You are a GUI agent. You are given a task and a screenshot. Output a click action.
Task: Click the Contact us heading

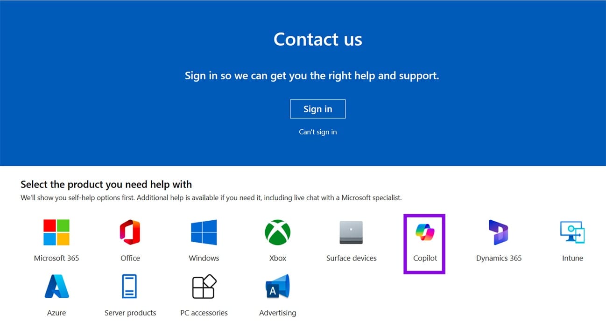[x=317, y=39]
